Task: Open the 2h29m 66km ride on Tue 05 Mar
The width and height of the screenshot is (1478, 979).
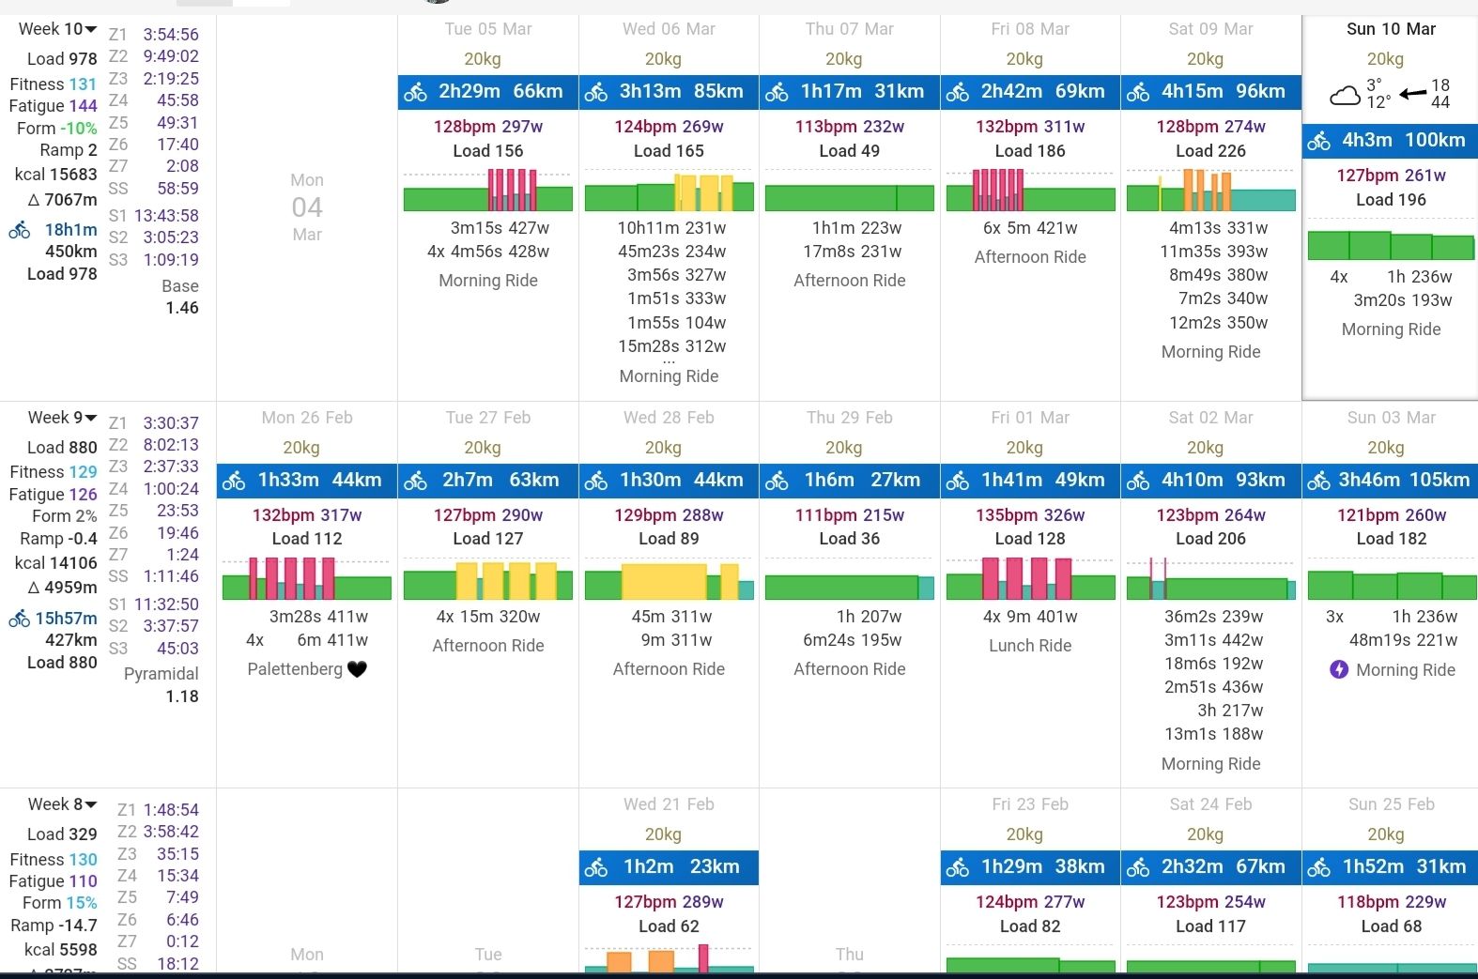Action: tap(488, 92)
